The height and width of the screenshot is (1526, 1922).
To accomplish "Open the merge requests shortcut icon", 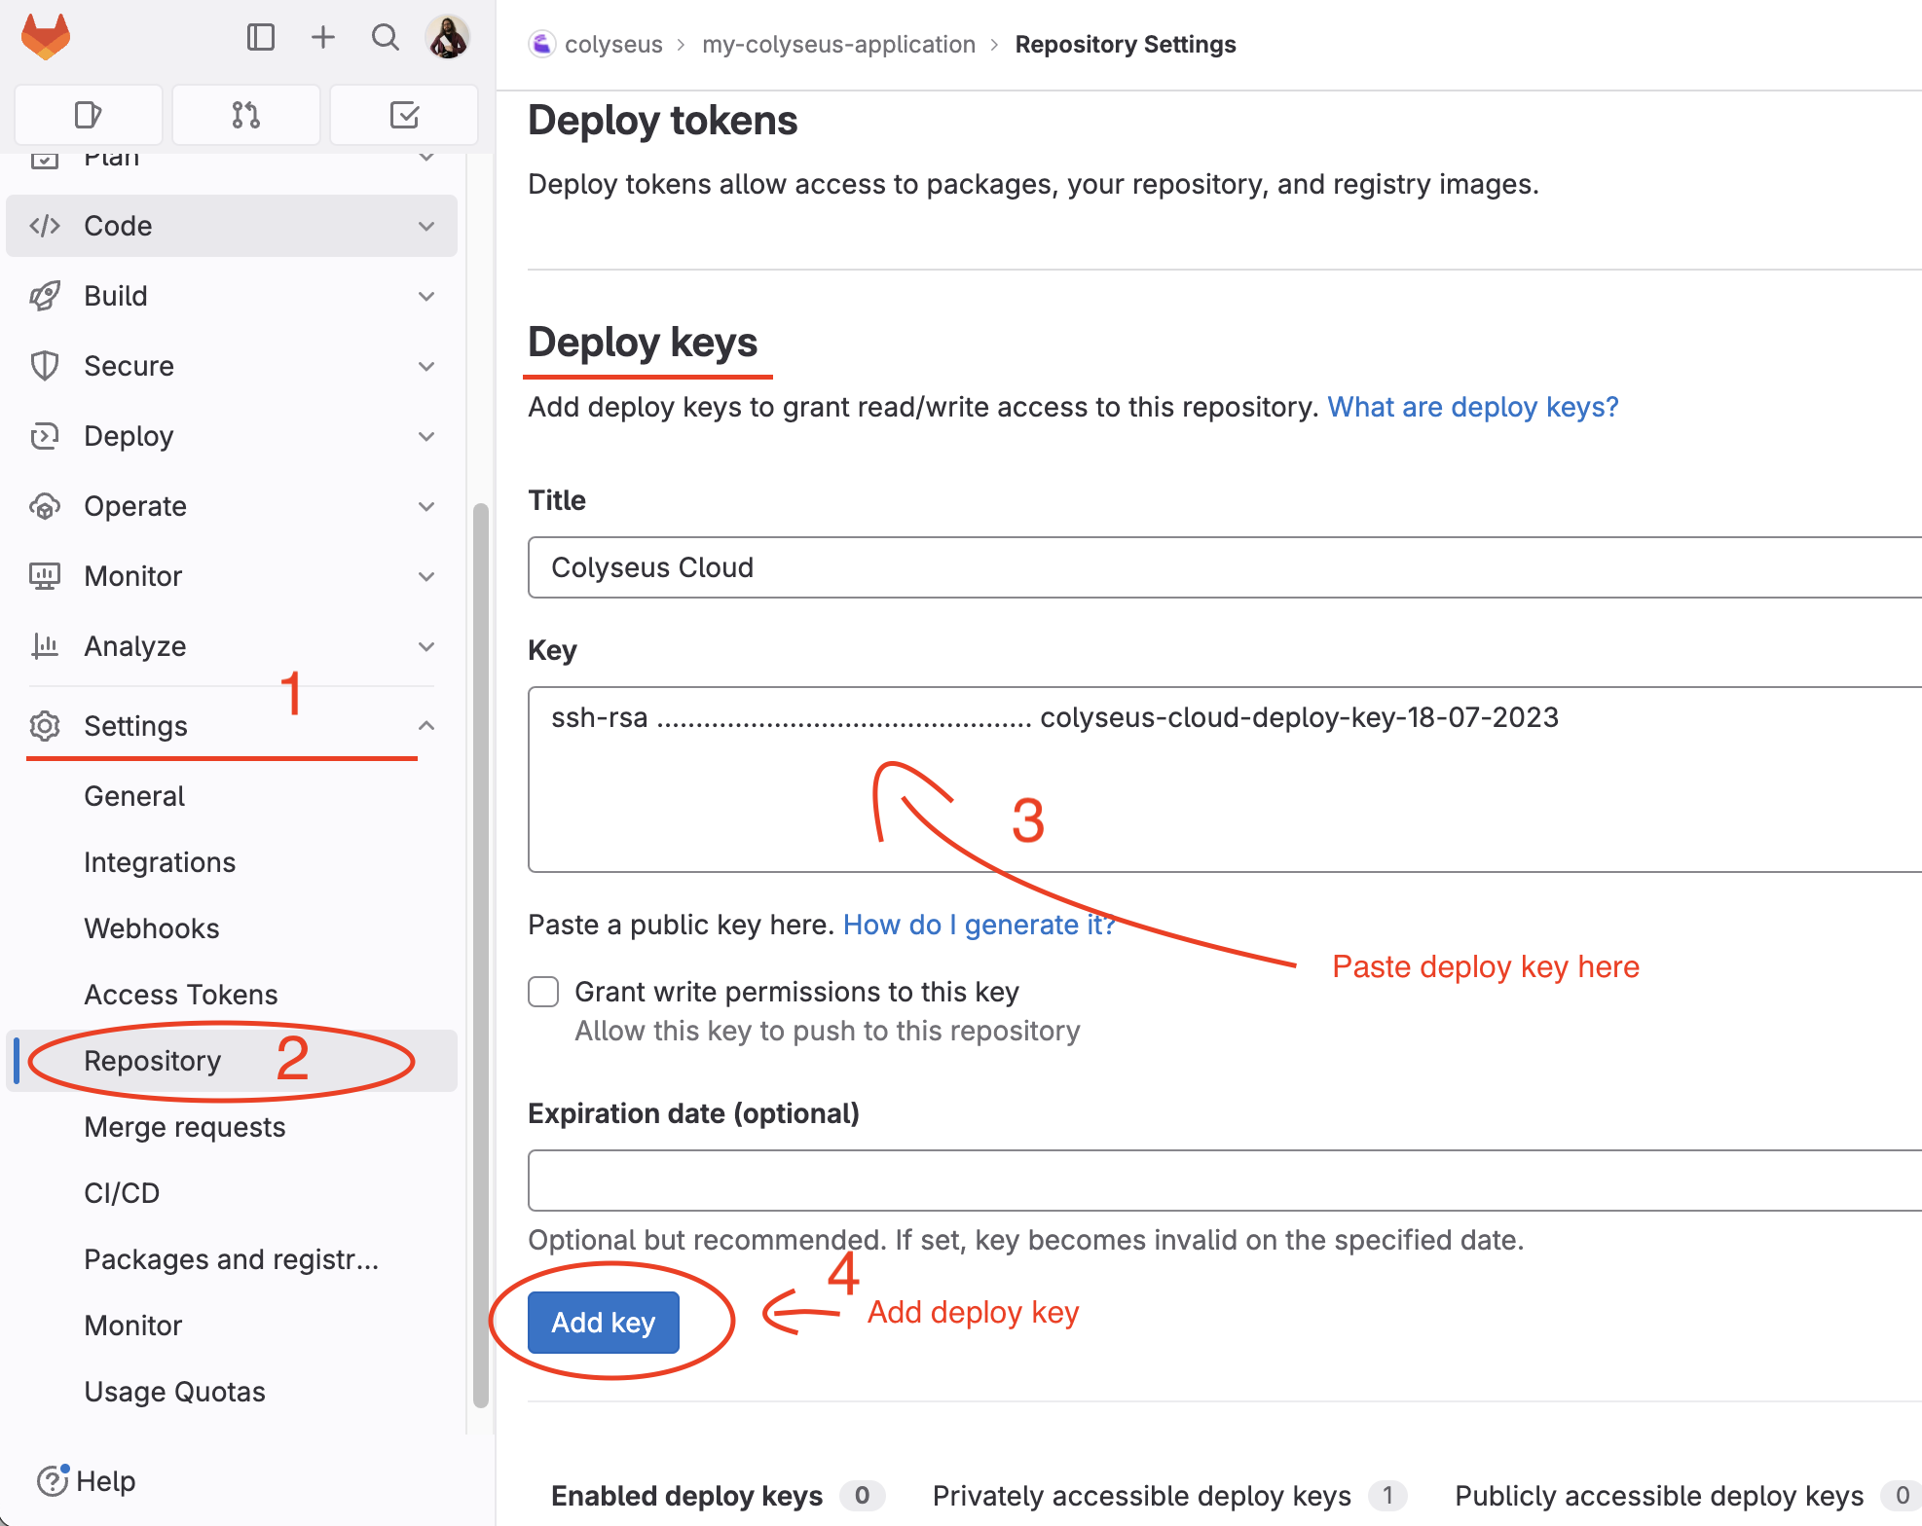I will tap(246, 115).
